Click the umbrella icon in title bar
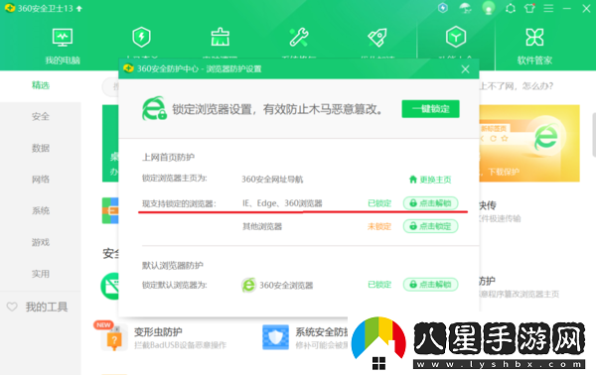The height and width of the screenshot is (375, 596). click(x=465, y=8)
